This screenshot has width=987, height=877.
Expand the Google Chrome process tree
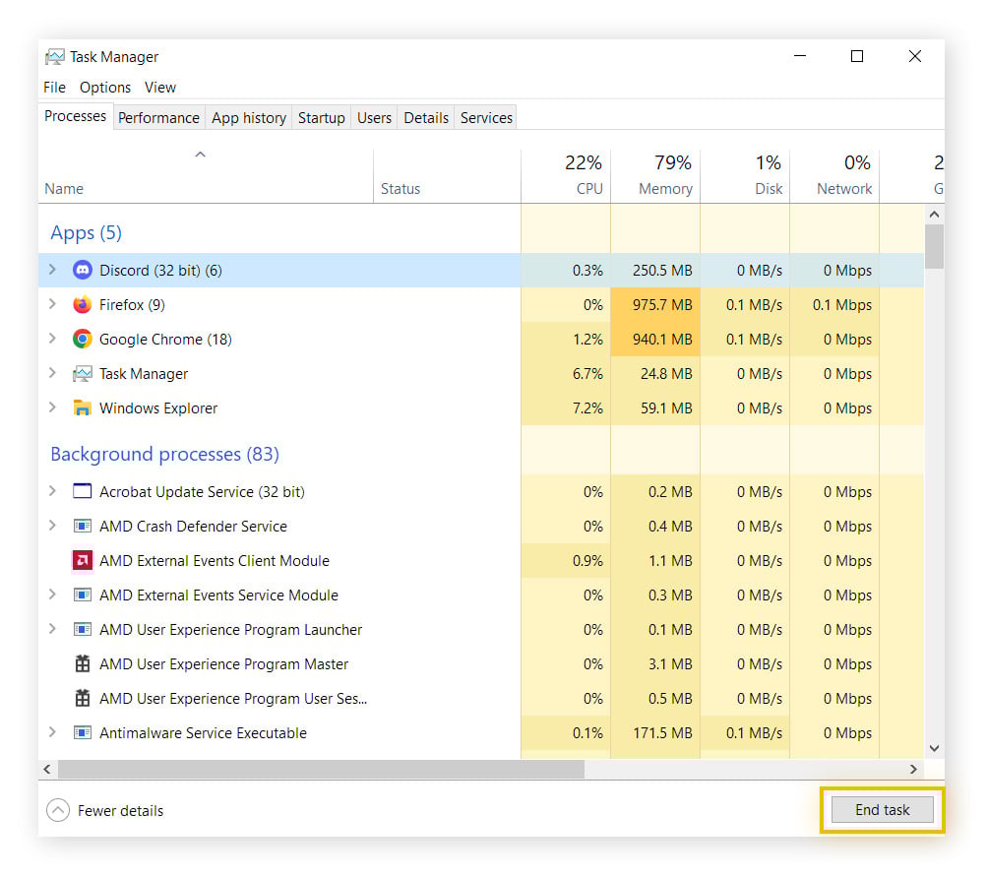pyautogui.click(x=52, y=339)
